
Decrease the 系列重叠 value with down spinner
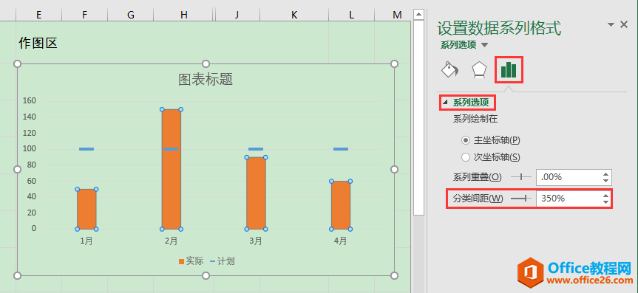[606, 182]
